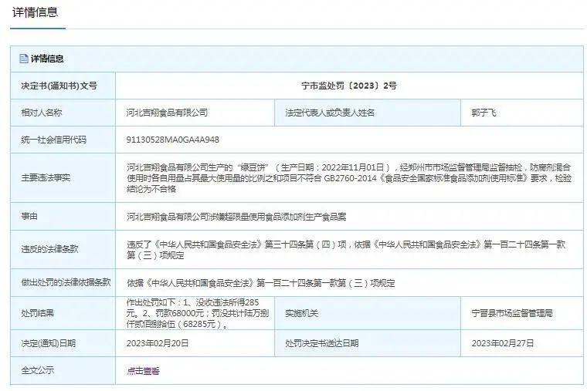587x391 pixels.
Task: Click the penalty result text with 68285元
Action: pos(198,313)
